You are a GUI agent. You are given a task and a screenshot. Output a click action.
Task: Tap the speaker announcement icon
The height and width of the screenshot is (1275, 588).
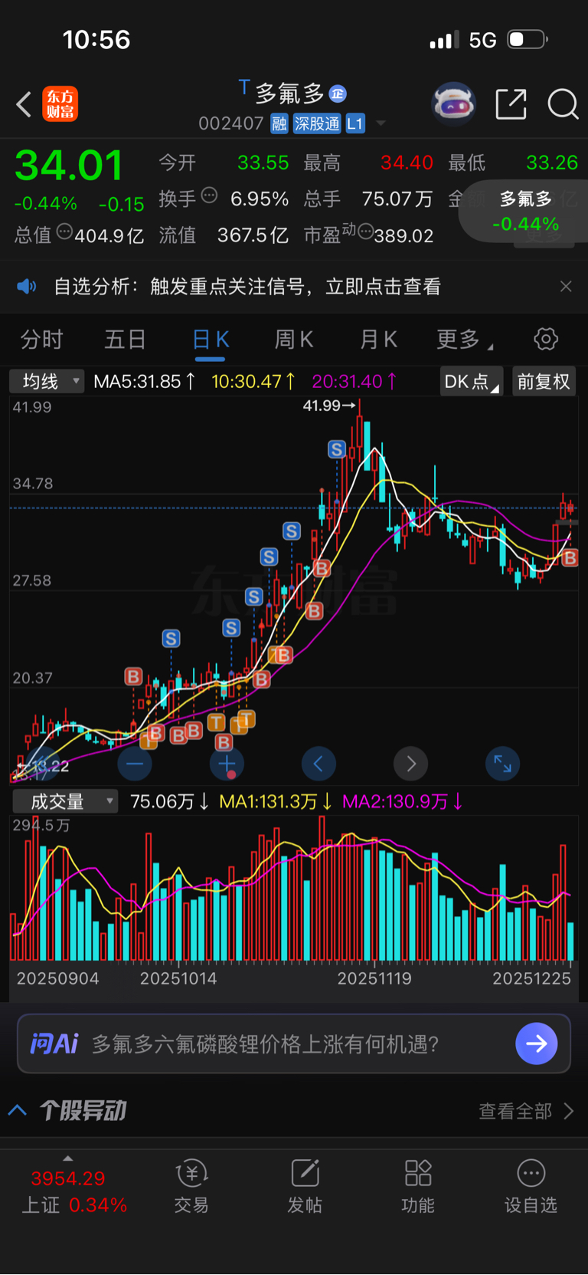pos(27,287)
